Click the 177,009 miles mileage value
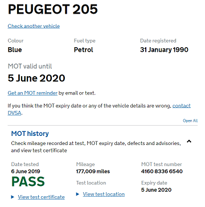The width and height of the screenshot is (205, 207). [93, 171]
